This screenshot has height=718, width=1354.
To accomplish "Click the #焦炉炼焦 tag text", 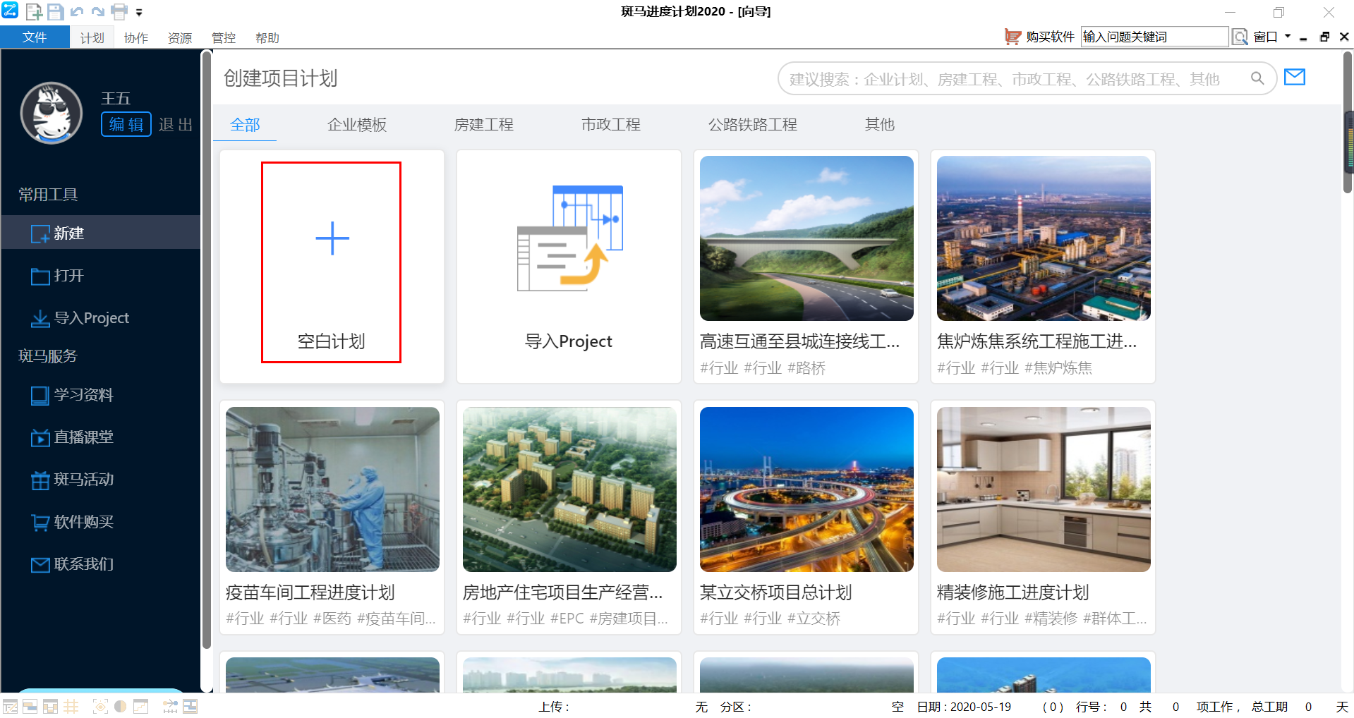I will pyautogui.click(x=1058, y=368).
